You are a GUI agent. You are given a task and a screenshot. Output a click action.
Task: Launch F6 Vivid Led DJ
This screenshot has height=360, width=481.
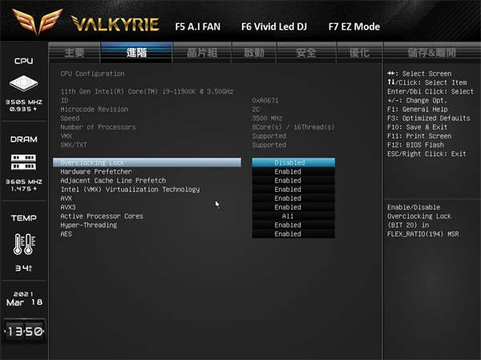click(274, 26)
